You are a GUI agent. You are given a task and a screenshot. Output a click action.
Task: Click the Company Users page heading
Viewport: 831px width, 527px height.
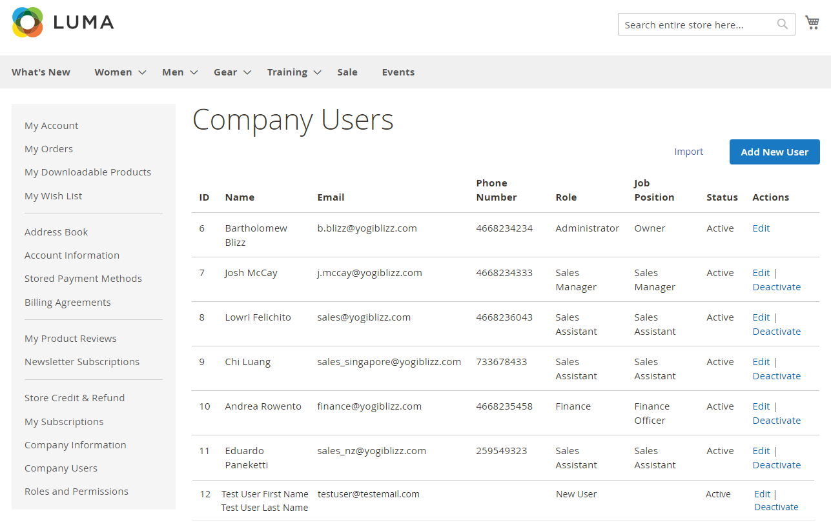click(293, 120)
